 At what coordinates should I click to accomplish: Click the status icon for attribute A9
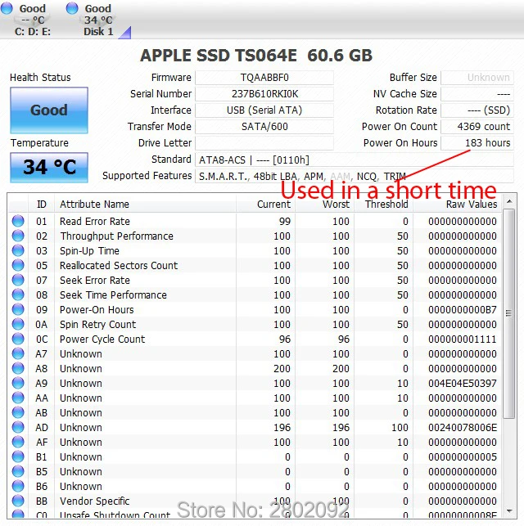(18, 383)
